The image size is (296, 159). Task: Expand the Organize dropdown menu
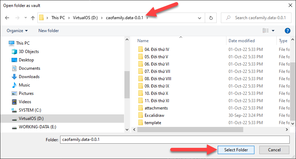17,31
